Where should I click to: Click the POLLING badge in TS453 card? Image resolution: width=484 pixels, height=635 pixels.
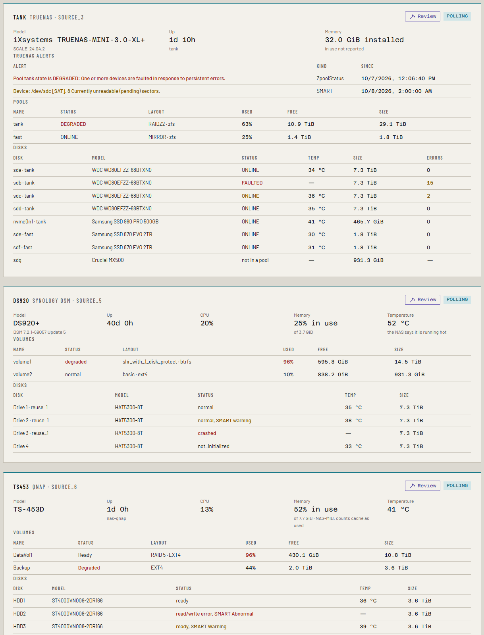pos(457,486)
